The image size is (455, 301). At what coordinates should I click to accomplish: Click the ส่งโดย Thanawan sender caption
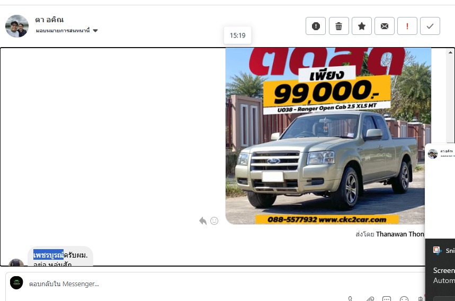pos(390,234)
